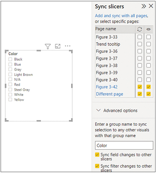The height and width of the screenshot is (173, 157).
Task: Open the slicer filter icon
Action: click(x=48, y=46)
